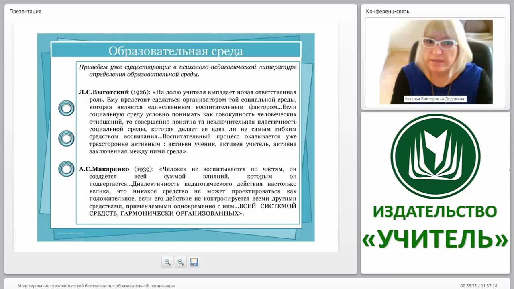The height and width of the screenshot is (289, 514).
Task: Save the presentation with floppy disk icon
Action: [x=194, y=262]
